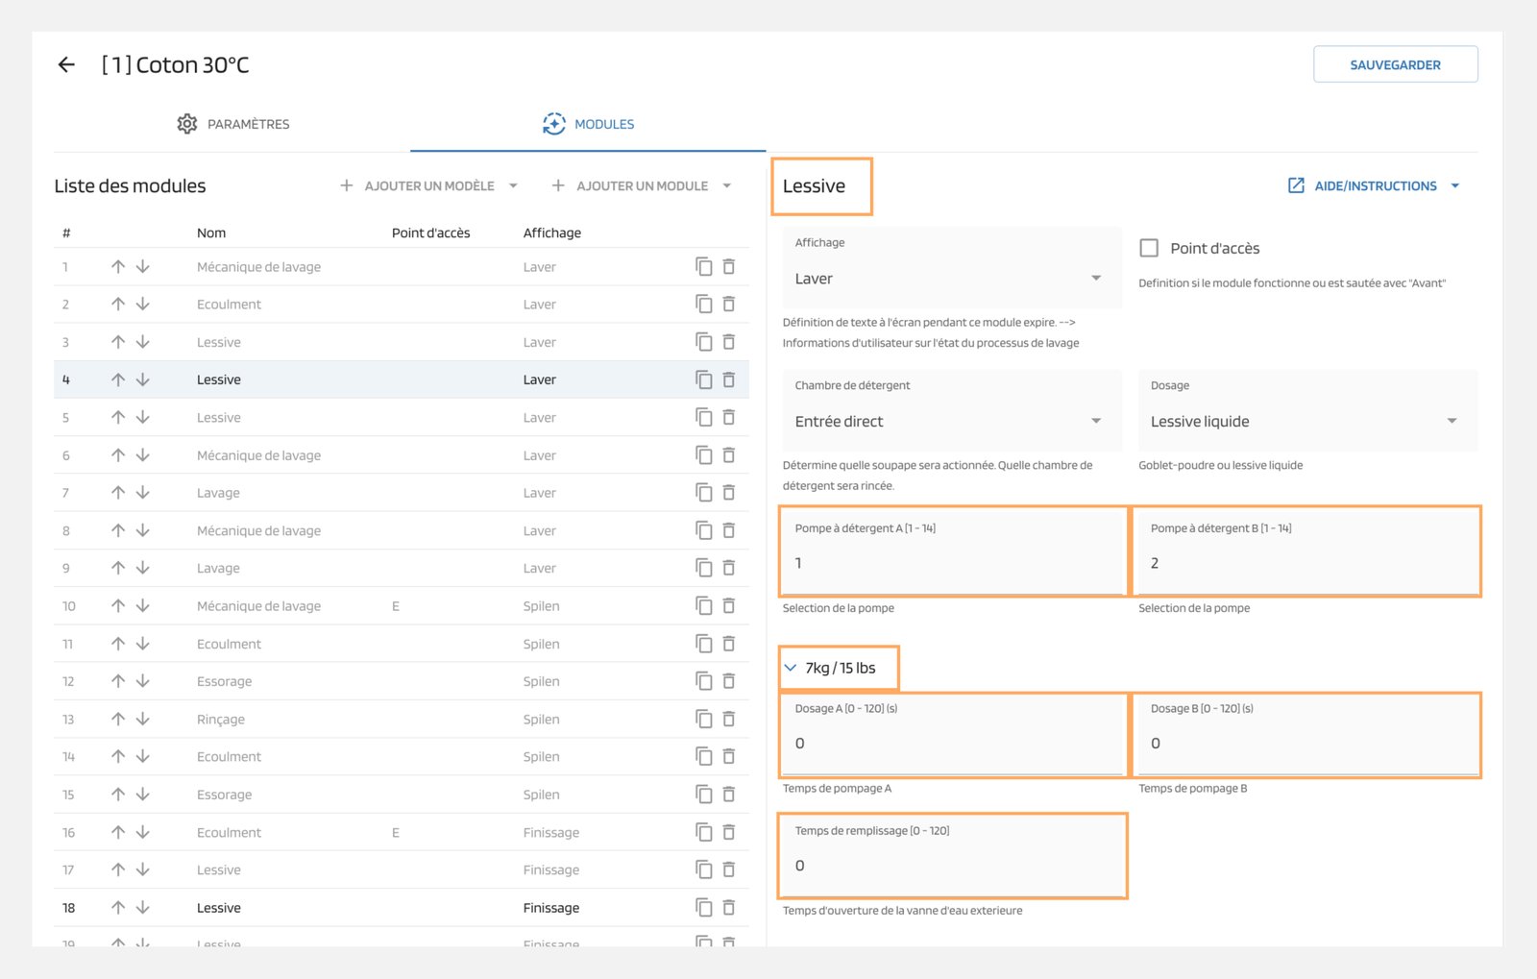Delete the Rinçage module in row 13
1537x979 pixels.
pos(728,719)
